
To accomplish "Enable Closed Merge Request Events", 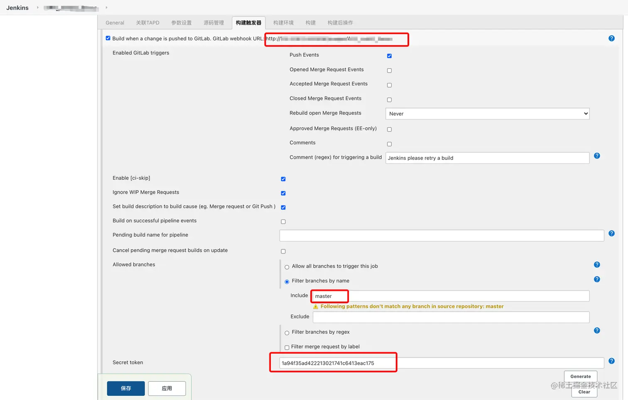I will point(389,100).
